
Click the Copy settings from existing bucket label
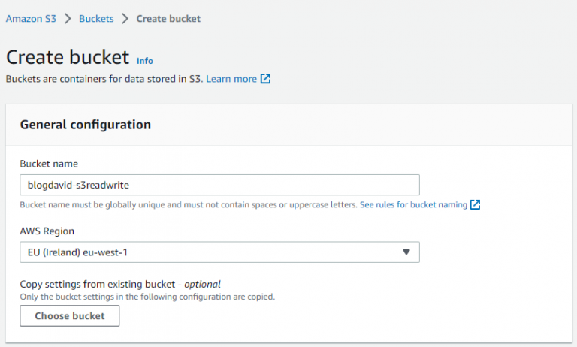click(x=120, y=284)
